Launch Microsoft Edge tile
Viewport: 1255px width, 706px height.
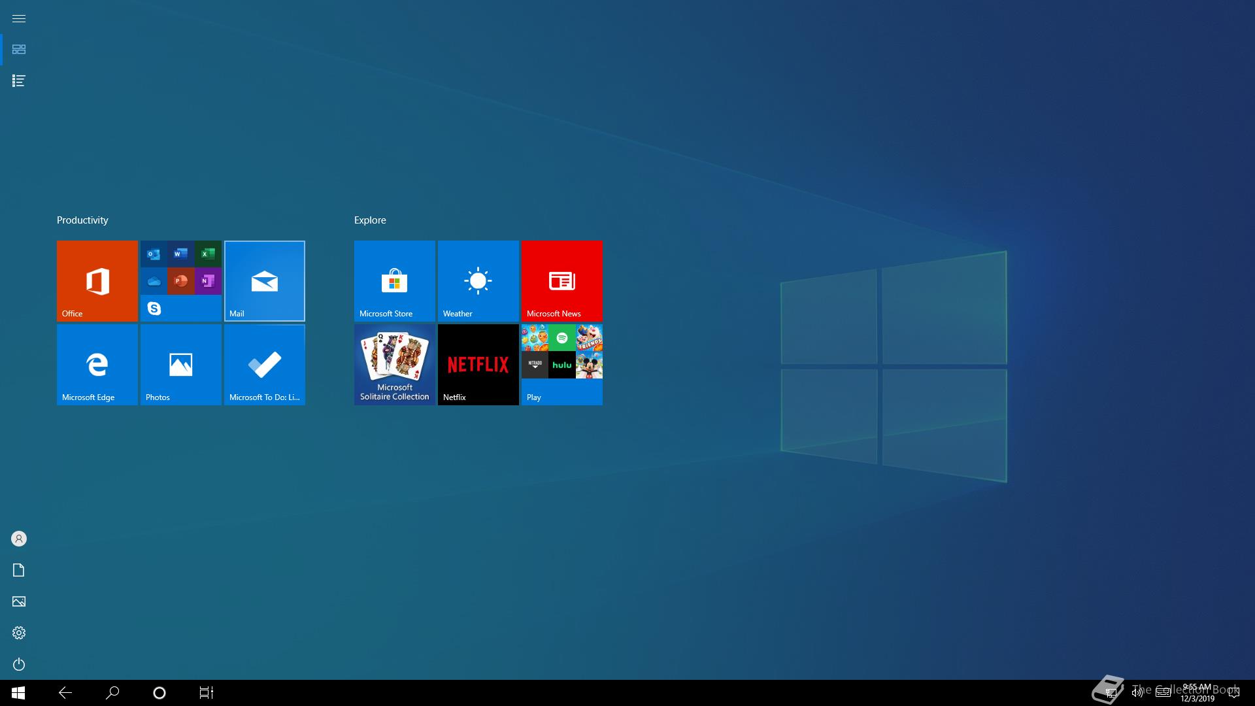coord(97,365)
